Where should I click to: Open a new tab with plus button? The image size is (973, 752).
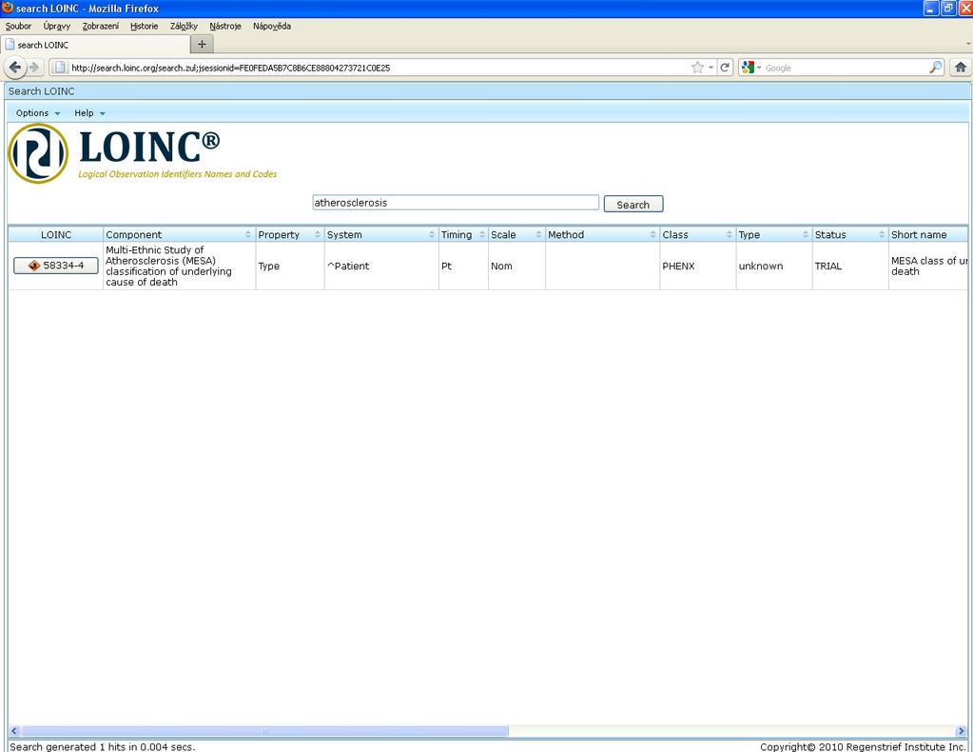tap(202, 45)
